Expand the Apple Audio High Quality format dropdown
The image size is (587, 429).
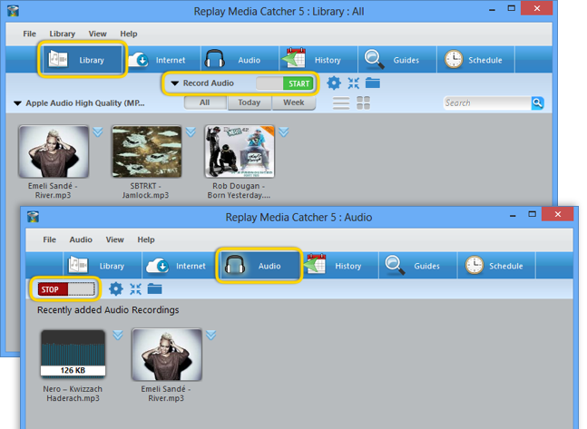(x=17, y=103)
